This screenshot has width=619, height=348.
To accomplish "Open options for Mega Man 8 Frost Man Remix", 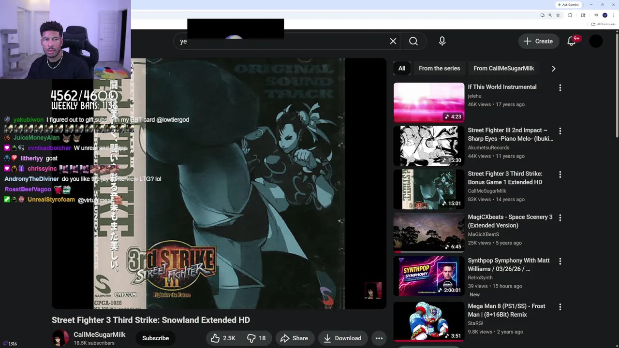I will tap(560, 307).
